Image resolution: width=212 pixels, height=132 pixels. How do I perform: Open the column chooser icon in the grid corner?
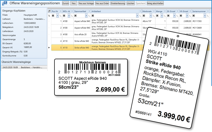coord(49,11)
